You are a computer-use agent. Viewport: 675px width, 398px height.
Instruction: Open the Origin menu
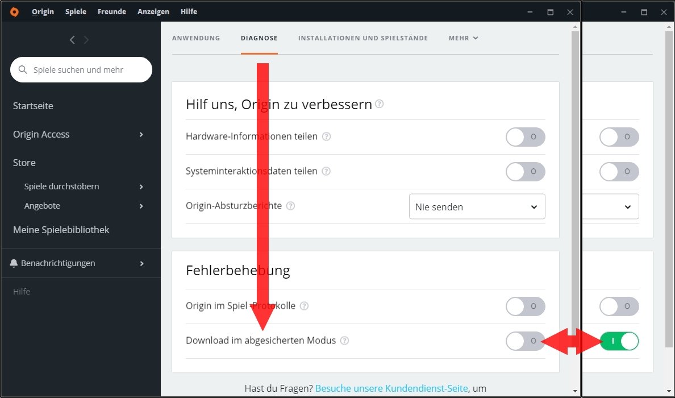pos(43,11)
